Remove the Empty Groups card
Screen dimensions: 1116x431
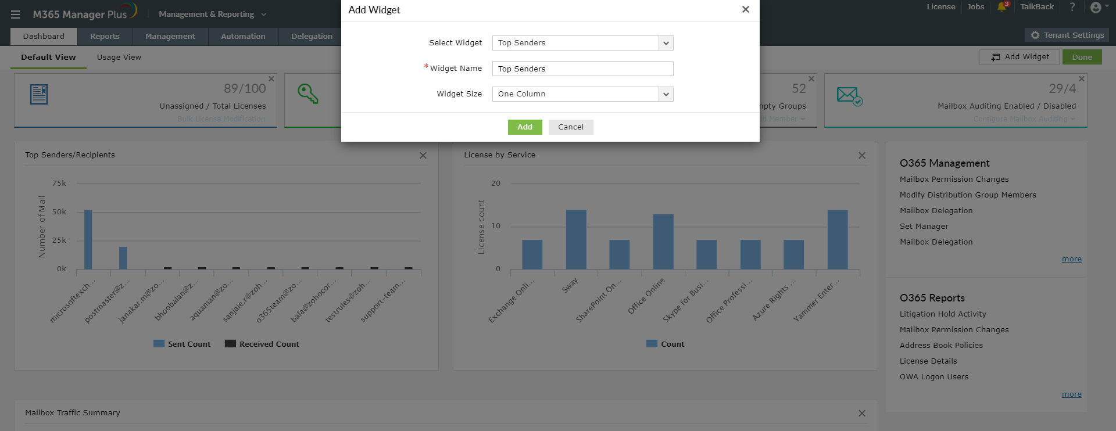coord(811,79)
